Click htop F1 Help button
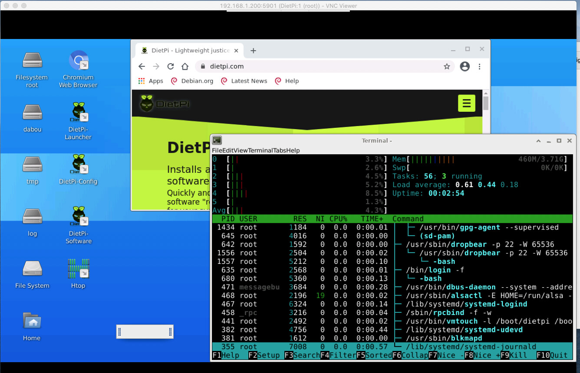This screenshot has width=580, height=373. (225, 355)
